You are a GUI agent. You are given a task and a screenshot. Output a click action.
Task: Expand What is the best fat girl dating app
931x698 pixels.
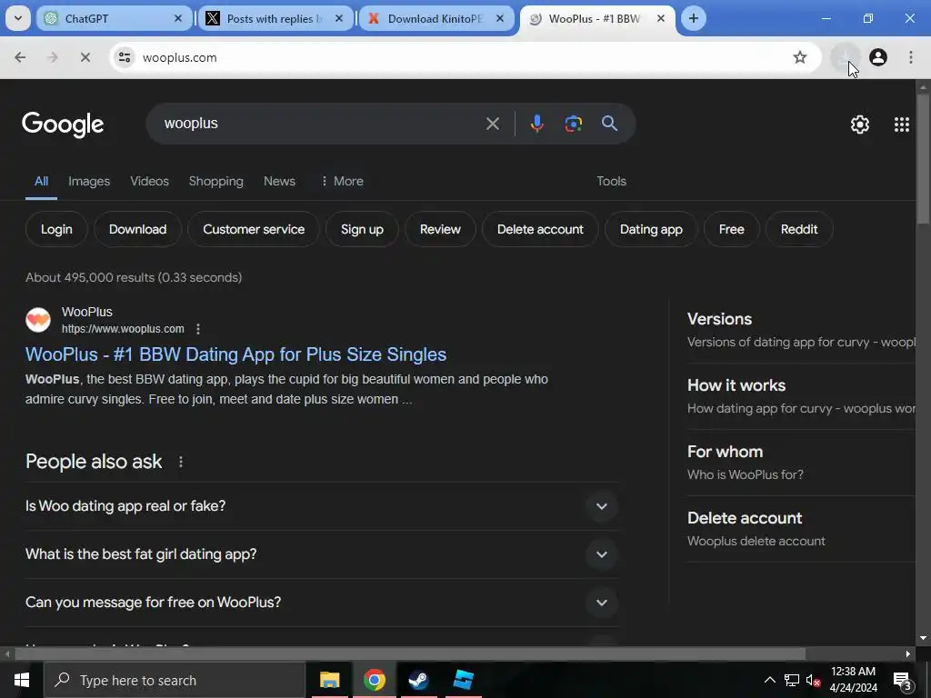[321, 554]
